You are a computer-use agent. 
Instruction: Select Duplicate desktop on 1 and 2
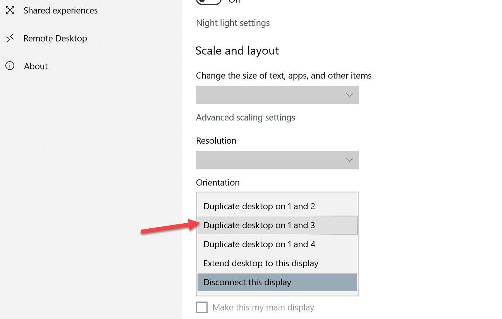[259, 206]
